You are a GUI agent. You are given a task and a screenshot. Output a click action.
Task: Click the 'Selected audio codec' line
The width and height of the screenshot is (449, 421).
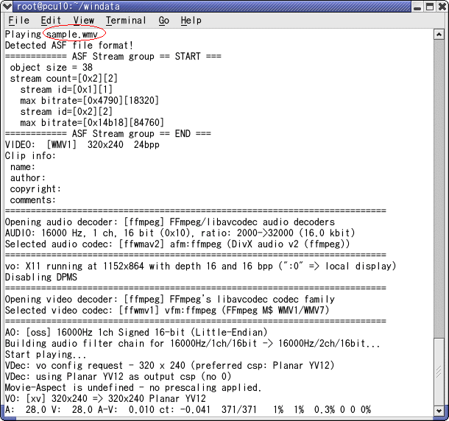[x=177, y=244]
